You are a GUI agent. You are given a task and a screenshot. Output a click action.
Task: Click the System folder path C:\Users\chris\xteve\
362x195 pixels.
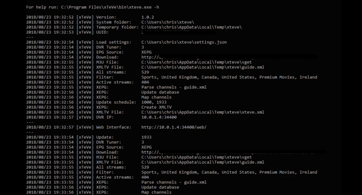click(x=170, y=22)
